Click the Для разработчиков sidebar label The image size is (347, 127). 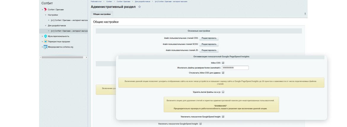tap(57, 26)
